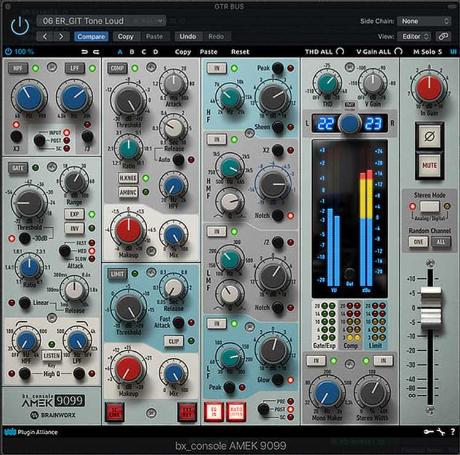Click the red In Gain knob
Image resolution: width=460 pixels, height=455 pixels.
429,88
